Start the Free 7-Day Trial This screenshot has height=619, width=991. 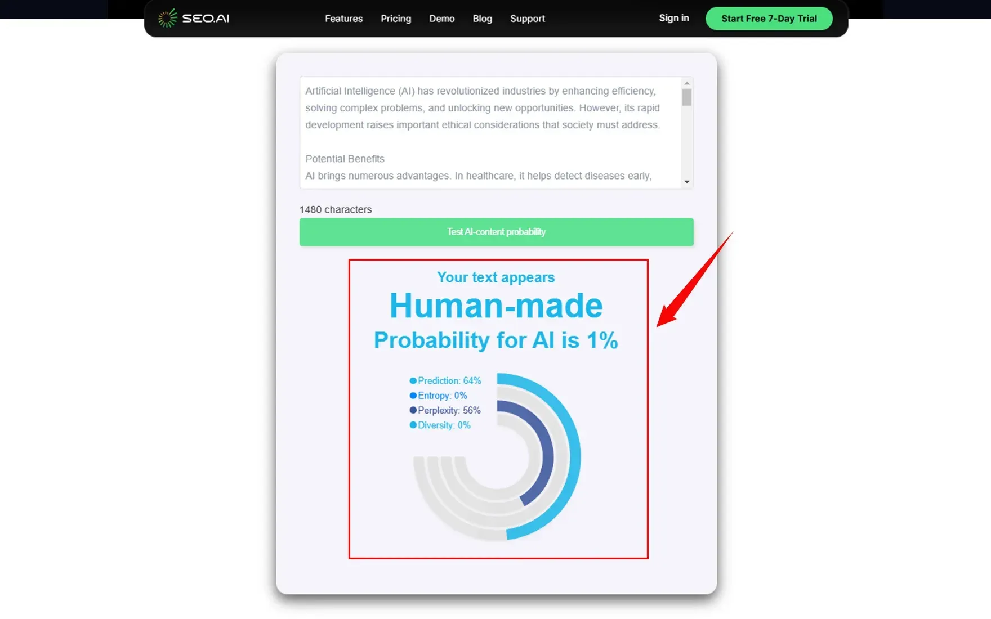769,18
